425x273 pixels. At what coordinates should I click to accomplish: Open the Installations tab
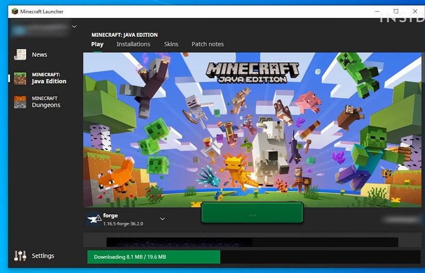[x=133, y=44]
